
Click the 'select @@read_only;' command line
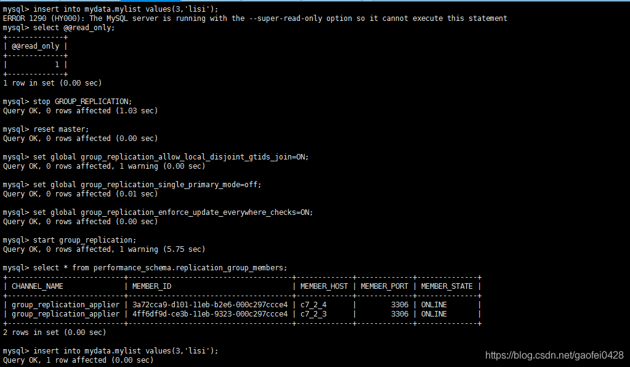point(59,28)
